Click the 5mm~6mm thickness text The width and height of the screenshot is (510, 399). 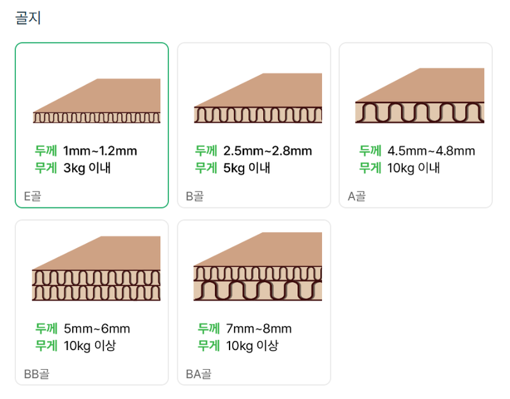[x=97, y=328]
